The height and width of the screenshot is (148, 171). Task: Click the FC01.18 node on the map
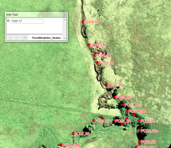95,55
